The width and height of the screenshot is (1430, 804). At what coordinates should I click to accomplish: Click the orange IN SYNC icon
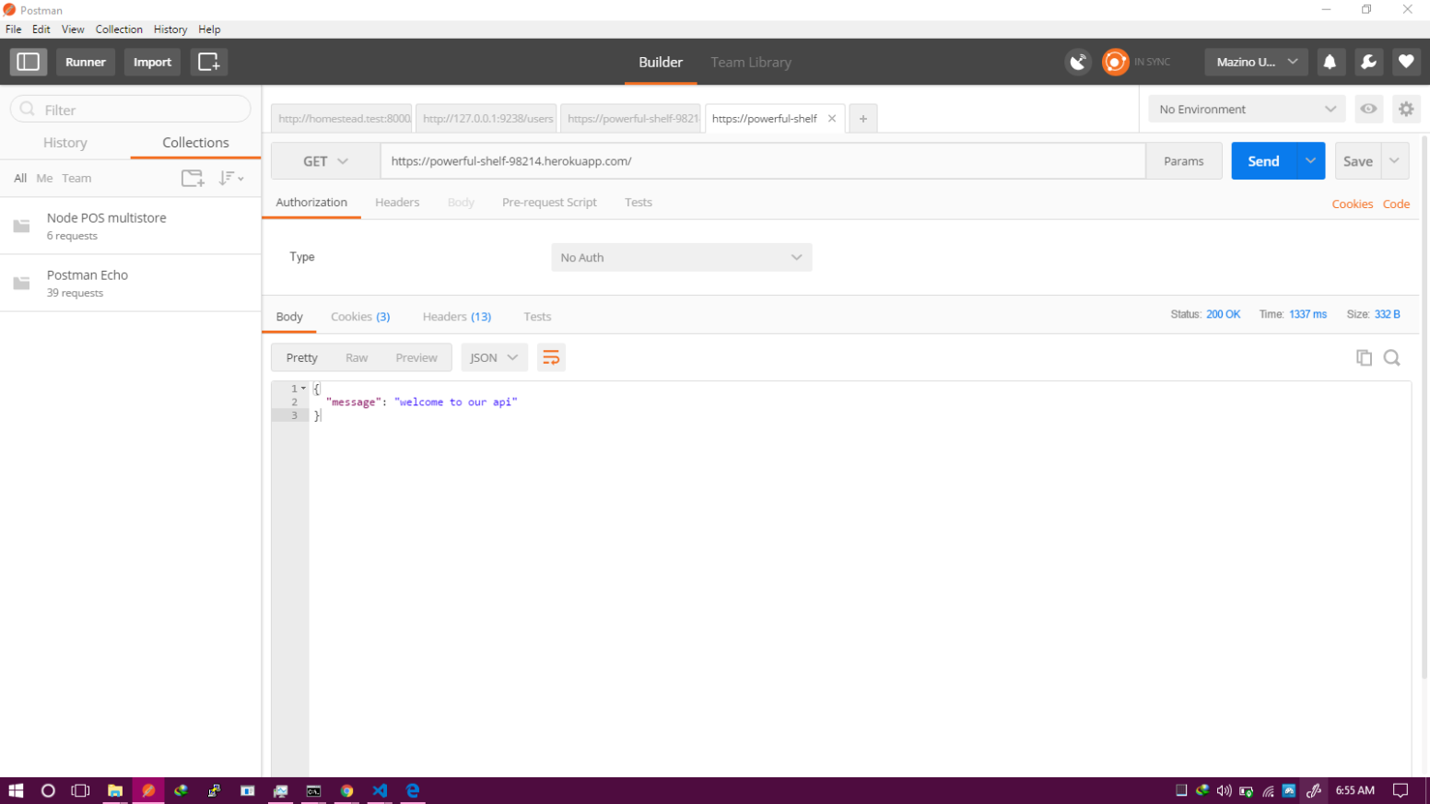tap(1115, 62)
